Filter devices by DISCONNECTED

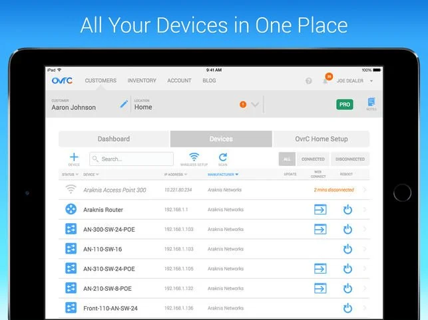point(350,159)
